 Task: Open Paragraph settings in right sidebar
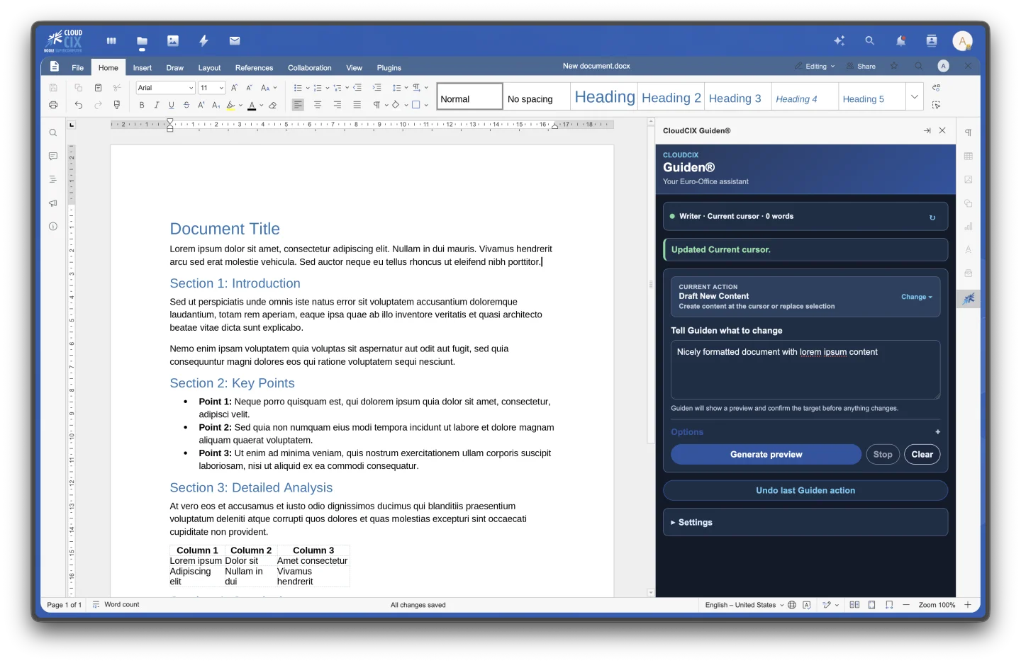click(968, 132)
